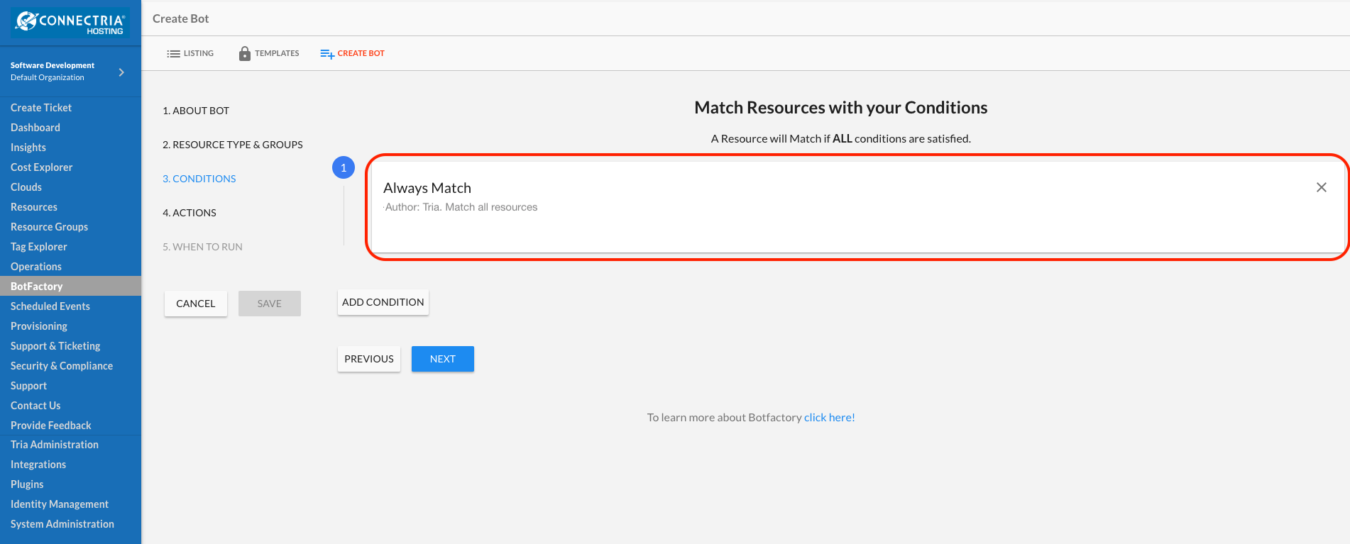This screenshot has width=1350, height=544.
Task: Click the Save button
Action: tap(270, 304)
